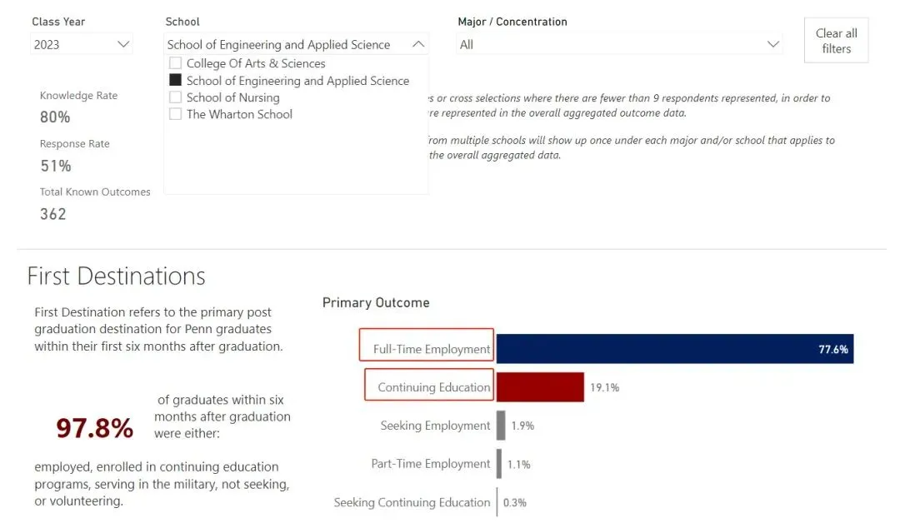The width and height of the screenshot is (900, 528).
Task: Click the Continuing Education axis label
Action: [x=433, y=388]
